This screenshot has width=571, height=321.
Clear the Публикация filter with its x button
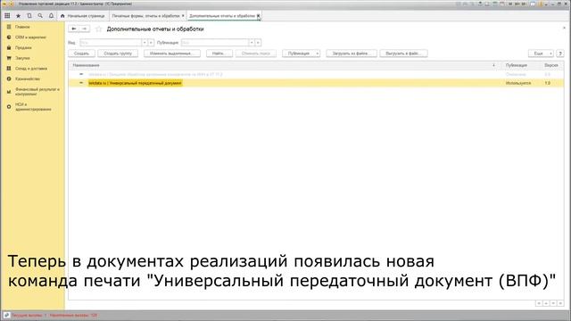258,43
